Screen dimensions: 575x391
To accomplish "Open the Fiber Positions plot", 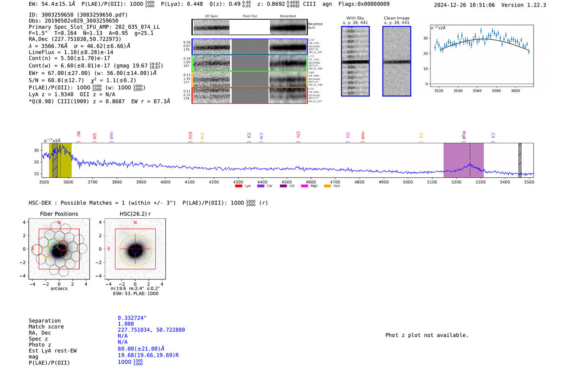I will point(59,249).
